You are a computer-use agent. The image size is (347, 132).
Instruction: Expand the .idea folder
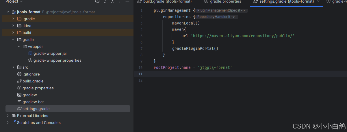(13, 26)
